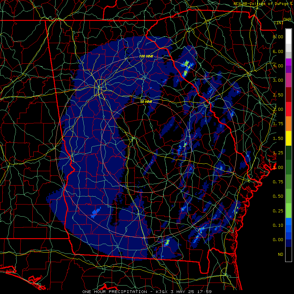Select the 0.00 legend value label
Screen dimensions: 294x294
pyautogui.click(x=278, y=240)
